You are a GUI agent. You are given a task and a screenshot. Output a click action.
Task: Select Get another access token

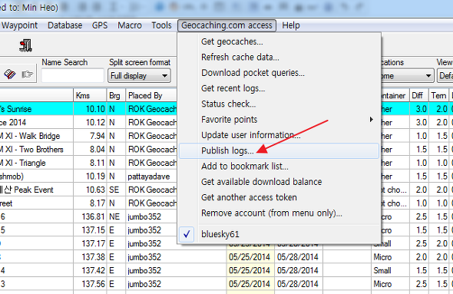pyautogui.click(x=279, y=197)
